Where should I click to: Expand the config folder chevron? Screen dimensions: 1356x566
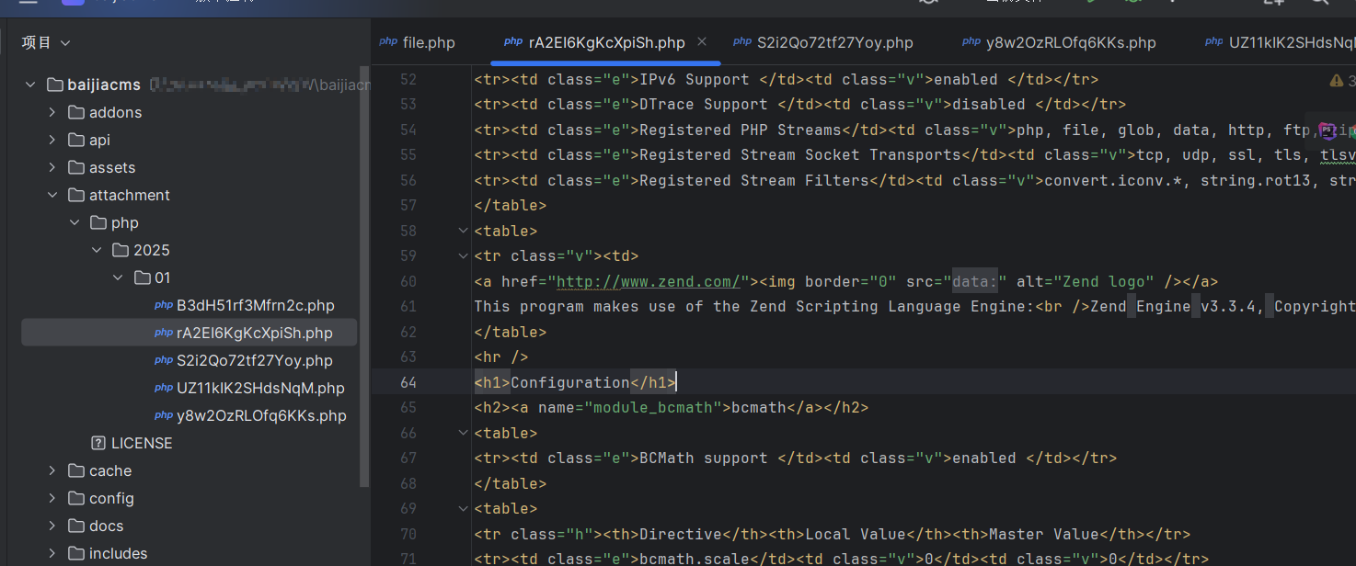53,498
